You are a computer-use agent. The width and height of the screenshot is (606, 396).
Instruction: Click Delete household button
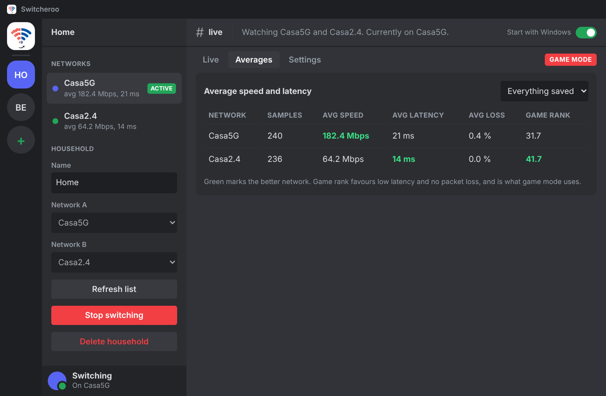coord(114,342)
